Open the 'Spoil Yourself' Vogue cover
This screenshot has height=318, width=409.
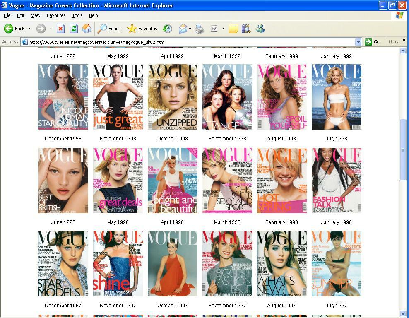click(282, 97)
